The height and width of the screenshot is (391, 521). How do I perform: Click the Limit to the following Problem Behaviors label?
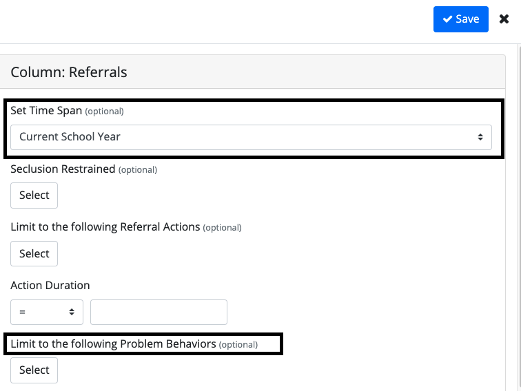(113, 344)
